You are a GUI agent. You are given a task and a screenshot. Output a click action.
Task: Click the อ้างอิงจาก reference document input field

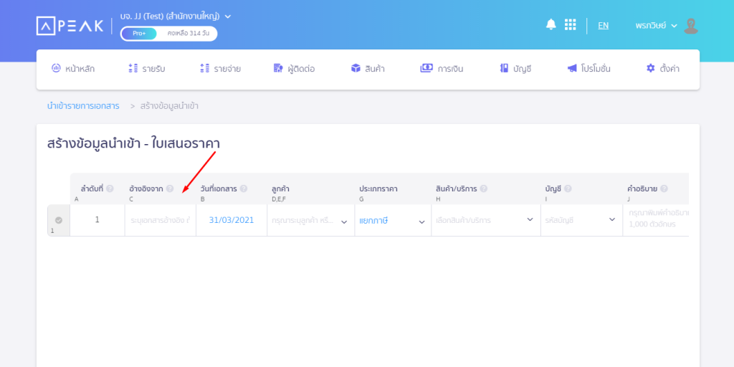point(161,221)
